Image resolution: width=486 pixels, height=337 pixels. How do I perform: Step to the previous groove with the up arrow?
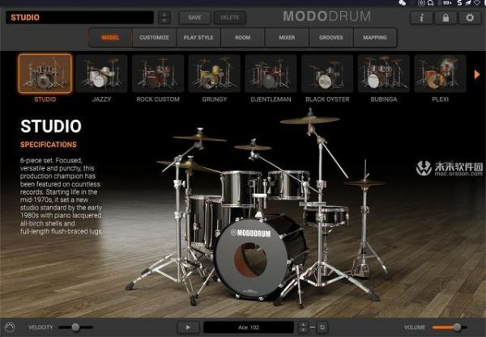pyautogui.click(x=303, y=324)
